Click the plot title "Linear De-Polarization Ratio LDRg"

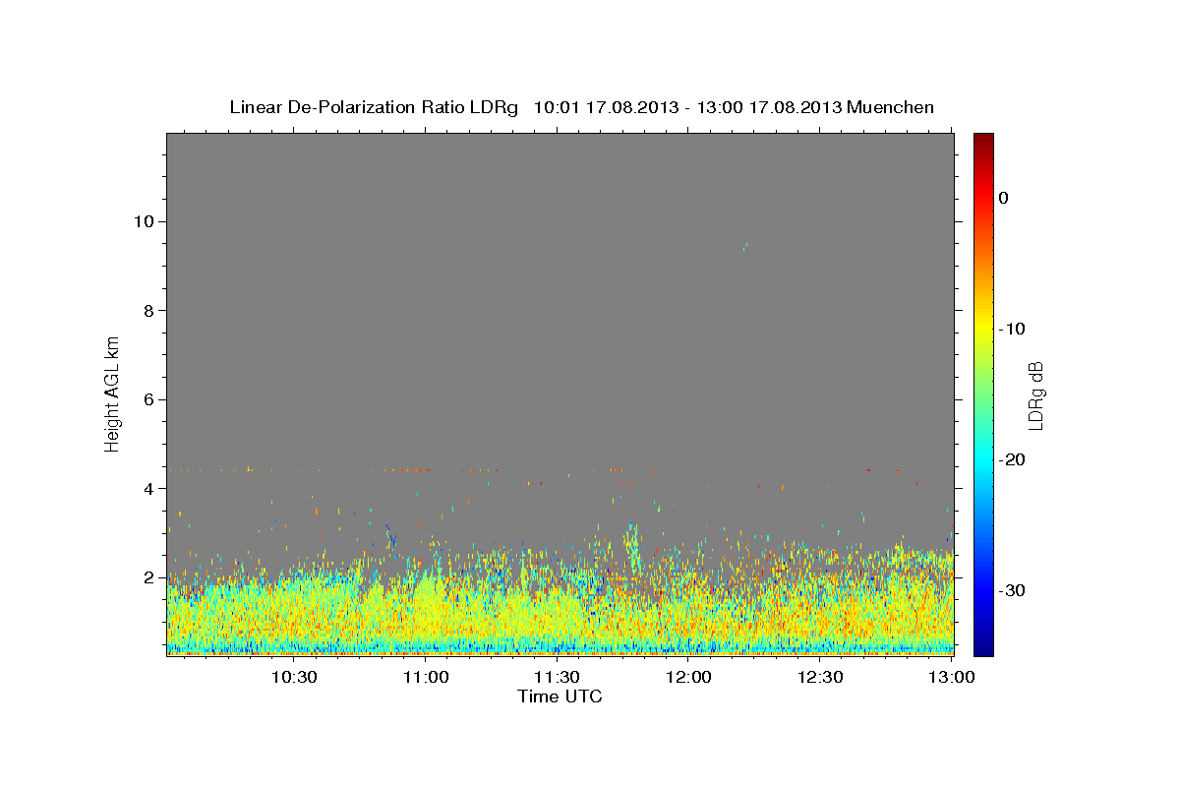coord(373,107)
